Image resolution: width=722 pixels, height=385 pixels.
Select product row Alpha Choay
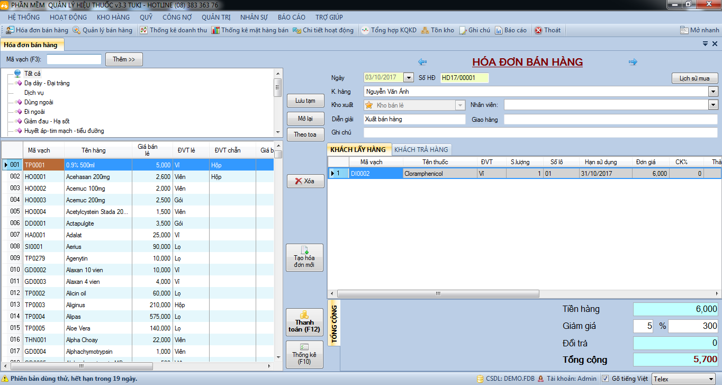[x=138, y=340]
